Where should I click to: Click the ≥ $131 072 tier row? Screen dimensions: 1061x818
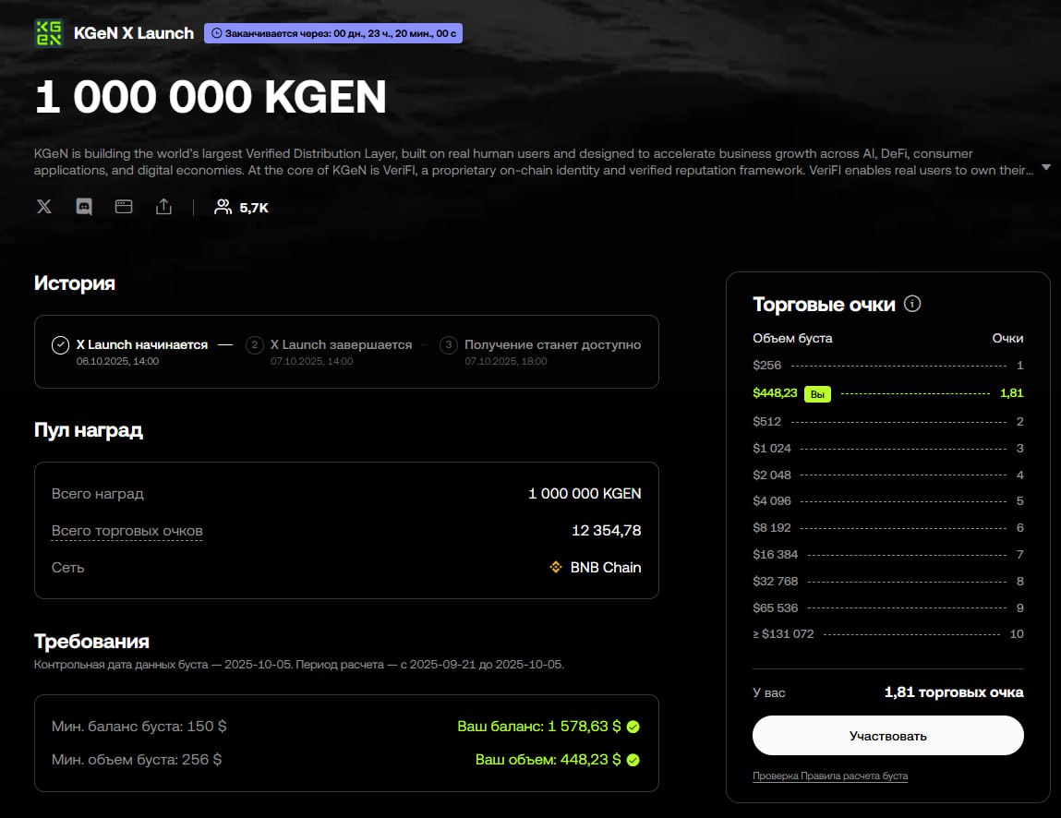coord(887,634)
